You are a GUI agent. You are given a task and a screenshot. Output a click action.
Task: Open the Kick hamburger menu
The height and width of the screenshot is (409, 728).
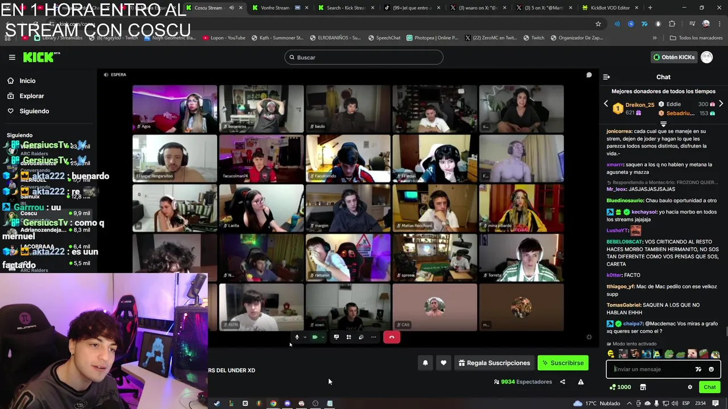tap(12, 57)
